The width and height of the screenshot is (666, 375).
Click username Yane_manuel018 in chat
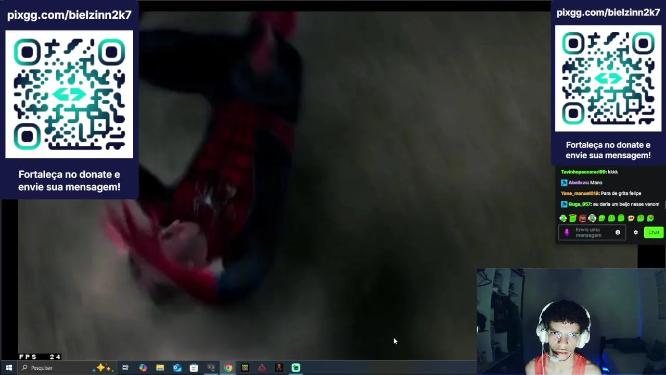[x=580, y=193]
